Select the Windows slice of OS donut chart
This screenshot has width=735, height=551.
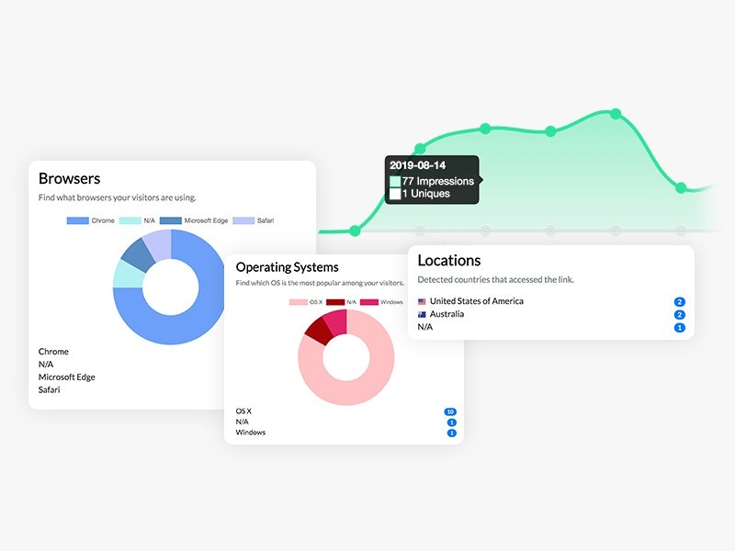pyautogui.click(x=336, y=321)
